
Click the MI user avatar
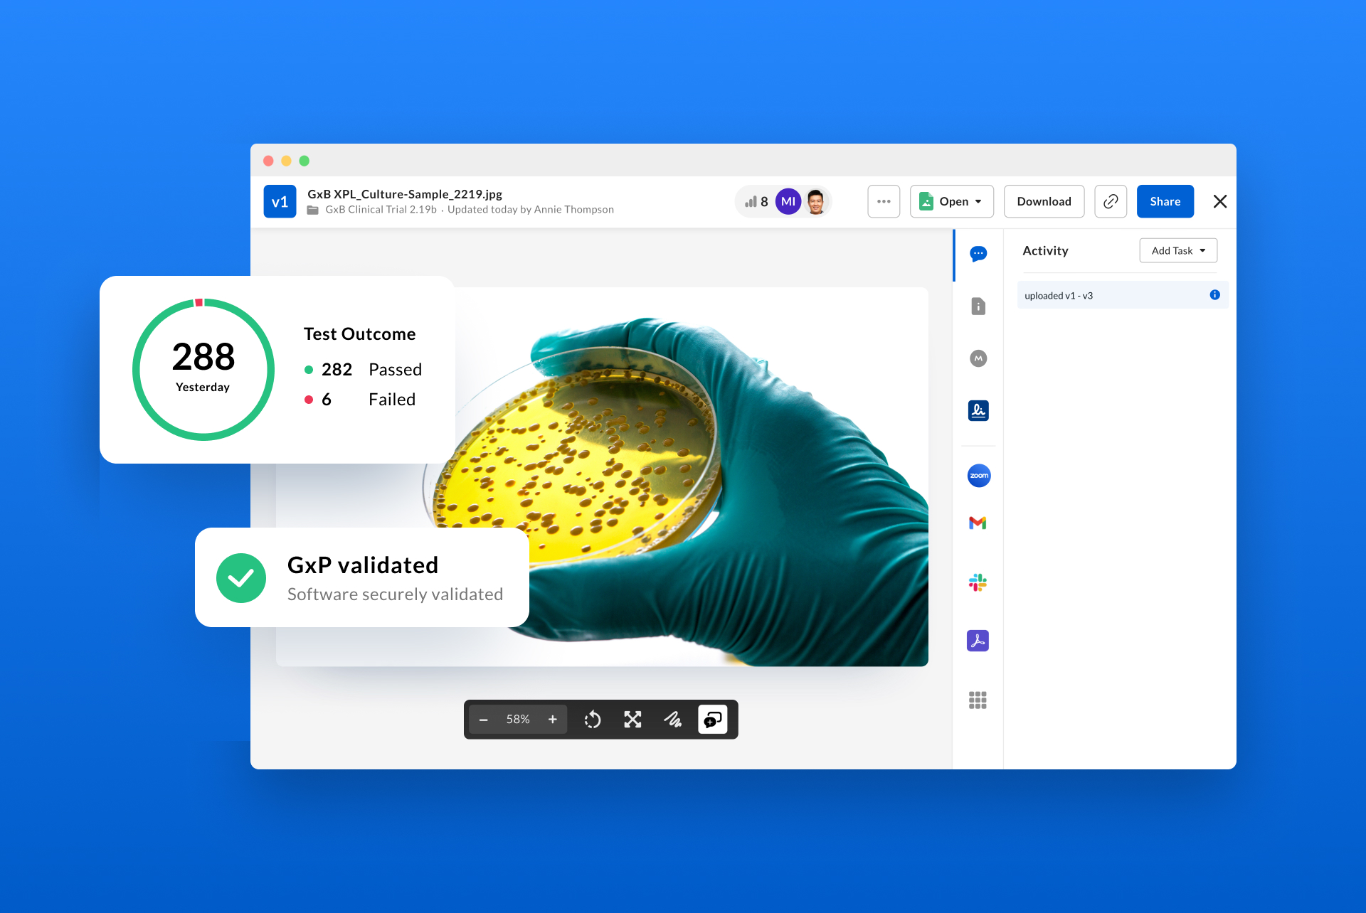pos(788,202)
